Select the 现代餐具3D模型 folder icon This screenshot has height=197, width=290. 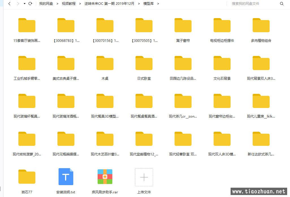(x=105, y=101)
